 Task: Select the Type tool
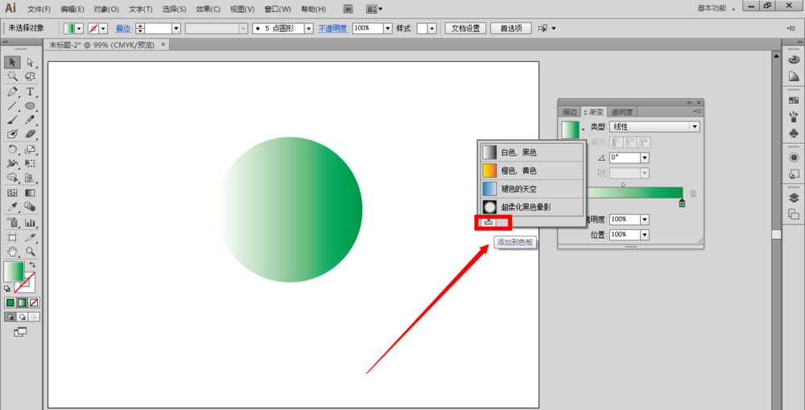[30, 92]
